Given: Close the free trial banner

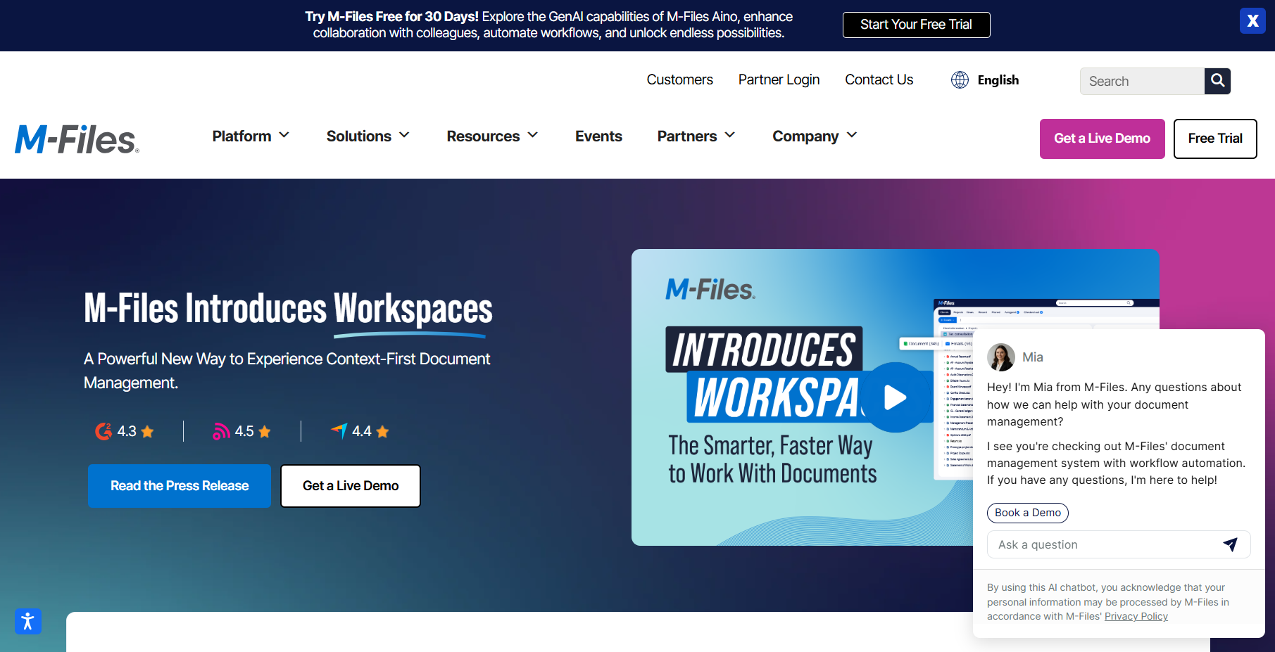Looking at the screenshot, I should click(x=1252, y=21).
